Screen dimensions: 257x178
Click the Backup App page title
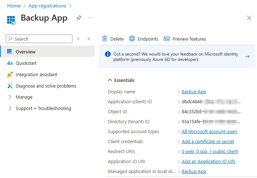pyautogui.click(x=44, y=18)
